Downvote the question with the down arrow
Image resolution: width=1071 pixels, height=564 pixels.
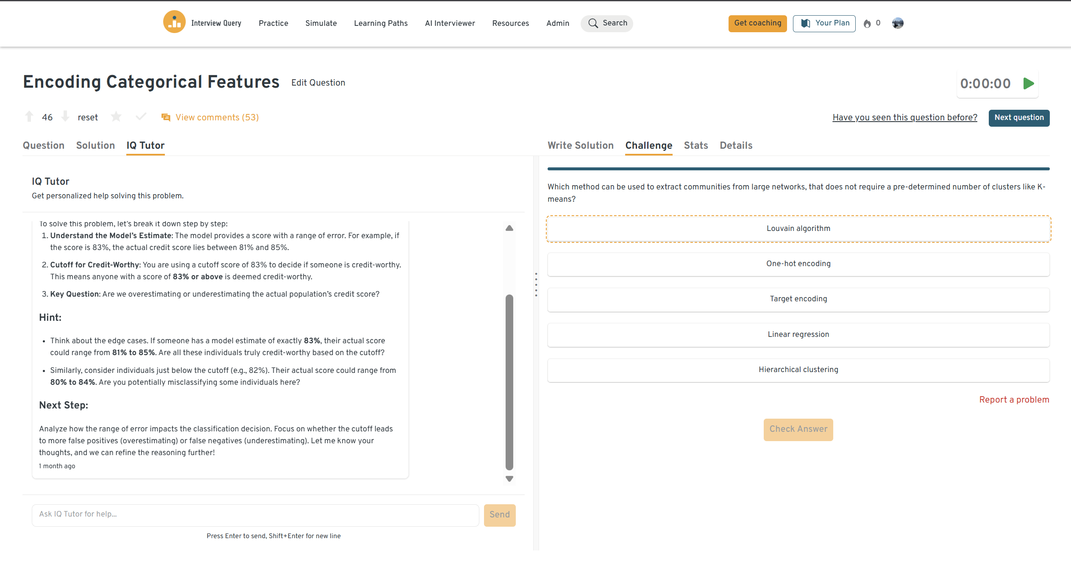point(65,117)
